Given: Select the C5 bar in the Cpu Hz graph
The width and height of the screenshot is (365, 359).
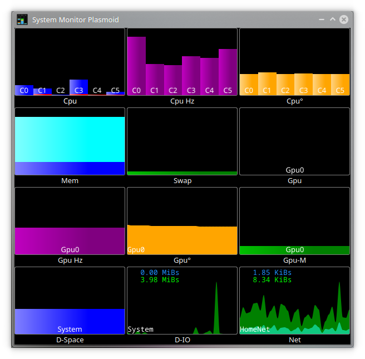Looking at the screenshot, I should click(x=228, y=72).
